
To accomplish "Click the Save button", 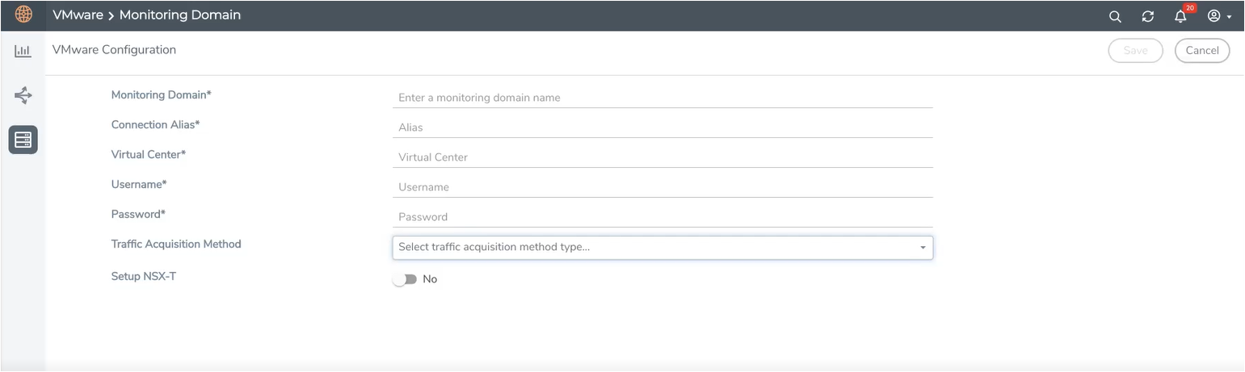I will (1135, 50).
